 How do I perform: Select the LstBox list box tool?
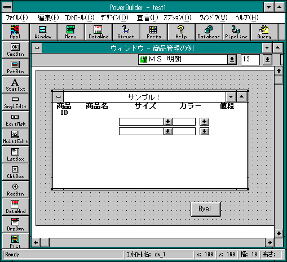coord(16,154)
